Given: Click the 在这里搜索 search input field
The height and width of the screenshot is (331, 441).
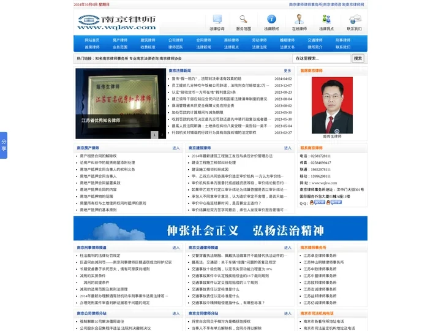Looking at the screenshot, I should [x=322, y=59].
